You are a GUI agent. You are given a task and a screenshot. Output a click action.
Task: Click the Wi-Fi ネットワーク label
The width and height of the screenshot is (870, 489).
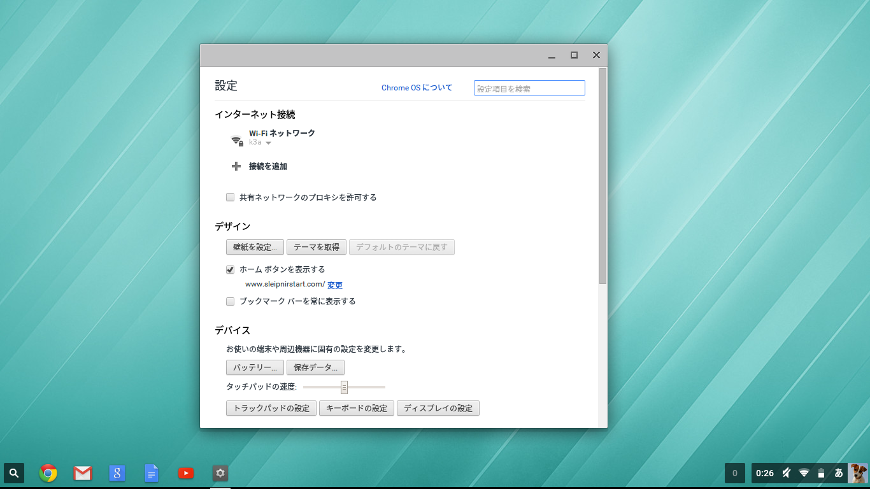[x=282, y=133]
